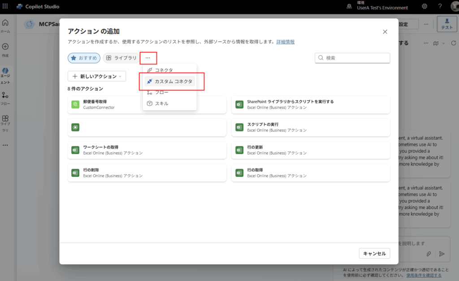Focus the 検索 search field
The image size is (459, 281).
352,58
